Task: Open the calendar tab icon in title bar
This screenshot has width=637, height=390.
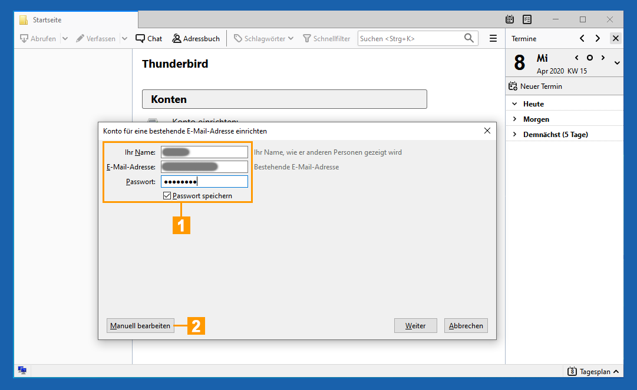Action: (x=510, y=19)
